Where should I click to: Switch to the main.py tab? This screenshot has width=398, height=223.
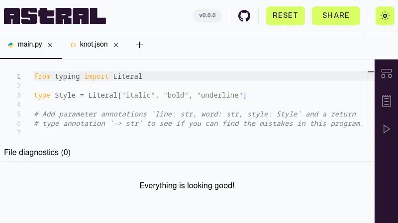[x=30, y=45]
